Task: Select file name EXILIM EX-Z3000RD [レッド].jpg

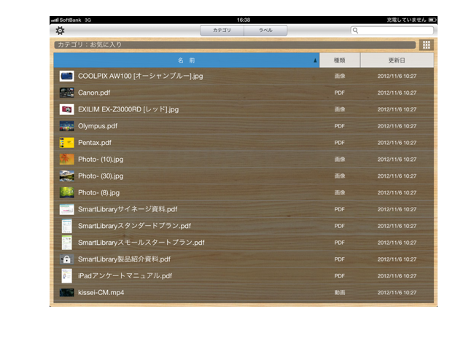Action: [128, 109]
